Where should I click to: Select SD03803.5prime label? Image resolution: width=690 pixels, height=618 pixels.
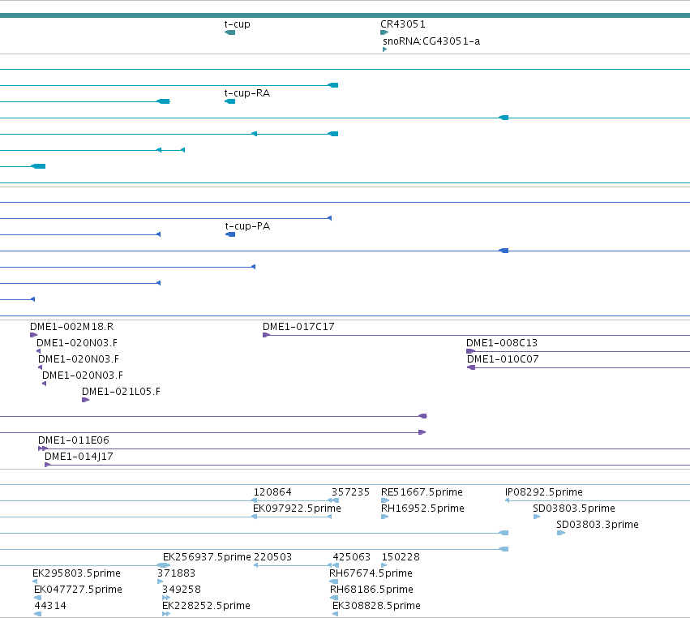[x=574, y=509]
